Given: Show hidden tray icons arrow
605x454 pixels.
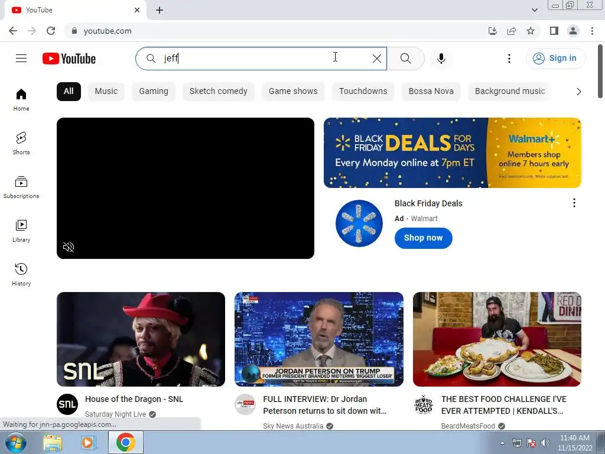Looking at the screenshot, I should coord(502,443).
